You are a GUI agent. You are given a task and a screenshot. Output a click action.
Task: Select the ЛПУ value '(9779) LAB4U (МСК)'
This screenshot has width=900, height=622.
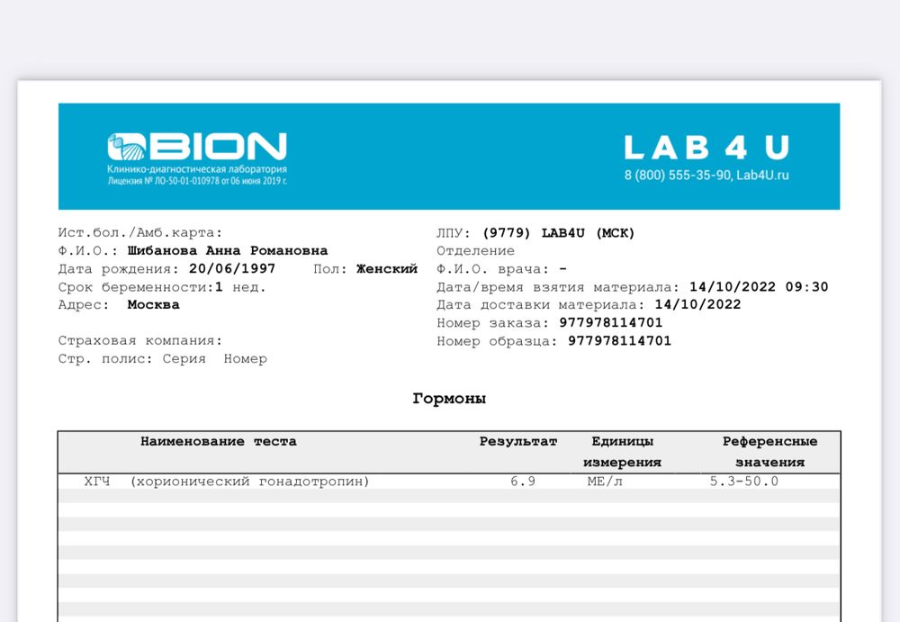coord(559,233)
